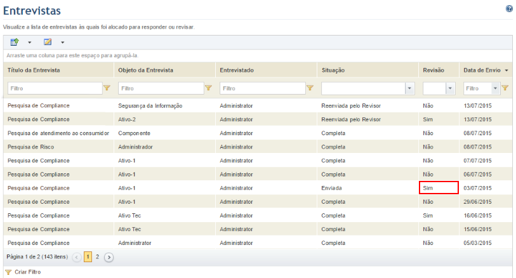Open the Situação filter dropdown

point(410,88)
